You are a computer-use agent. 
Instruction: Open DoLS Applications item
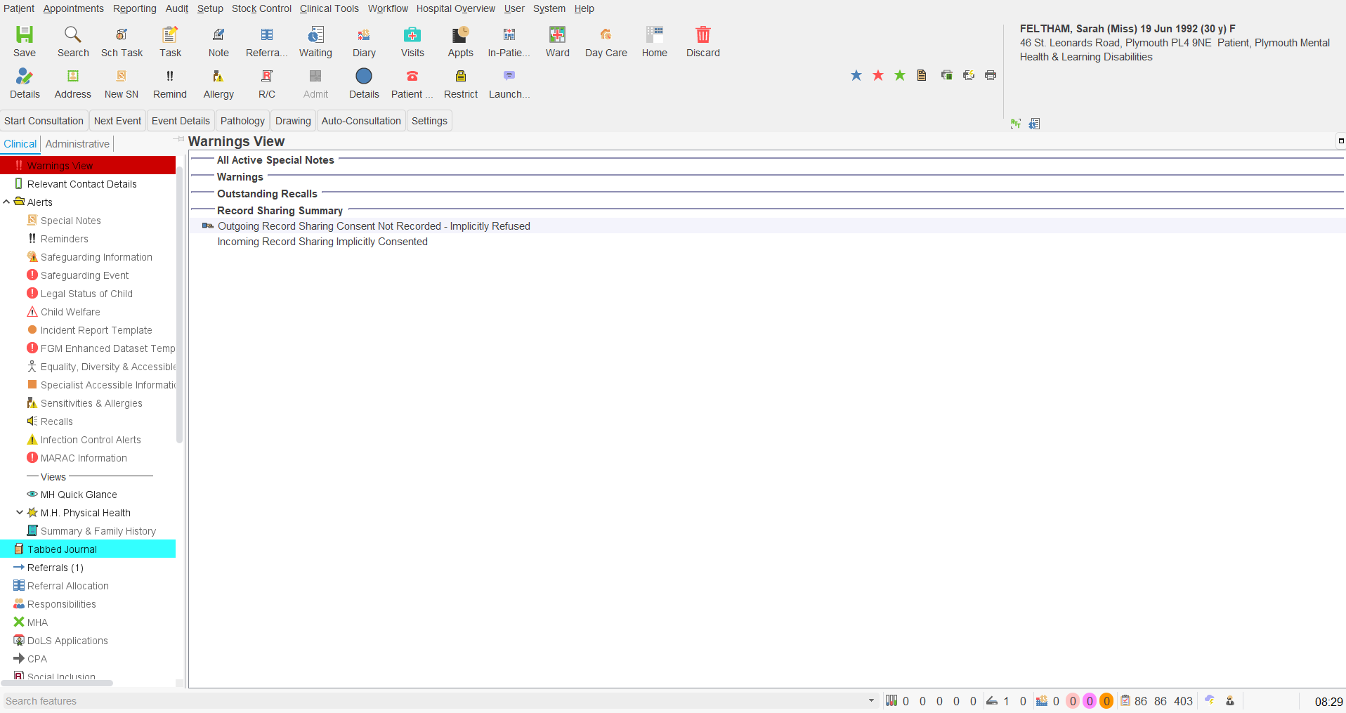[x=67, y=640]
